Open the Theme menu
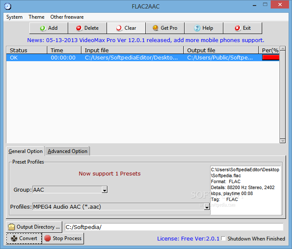Screen dimensions: 292x249 (x=37, y=17)
